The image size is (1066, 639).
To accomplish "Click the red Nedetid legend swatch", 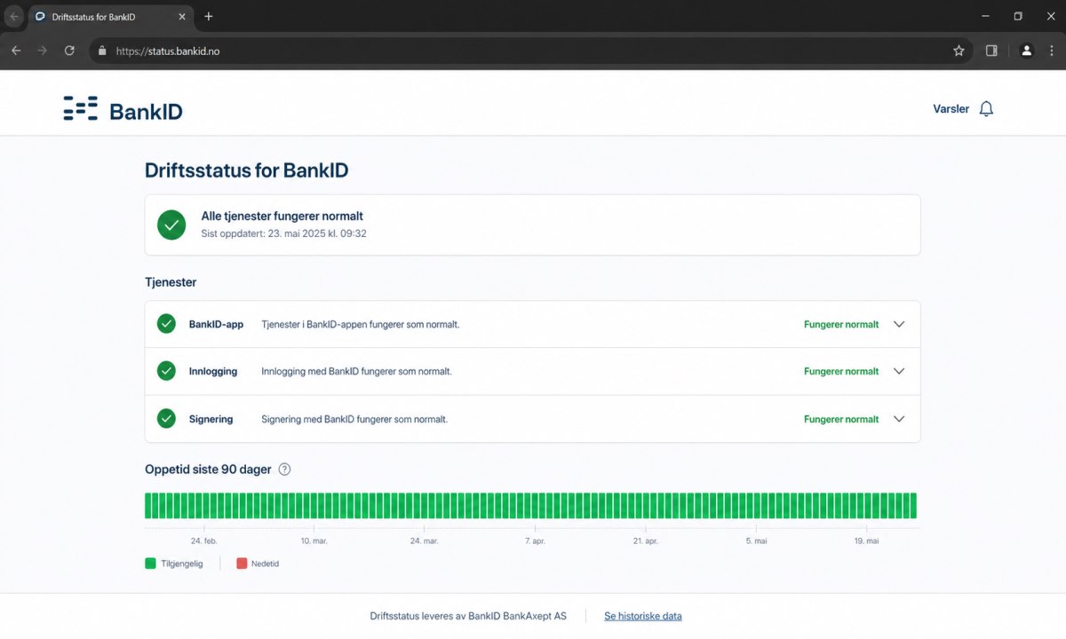I will tap(242, 564).
